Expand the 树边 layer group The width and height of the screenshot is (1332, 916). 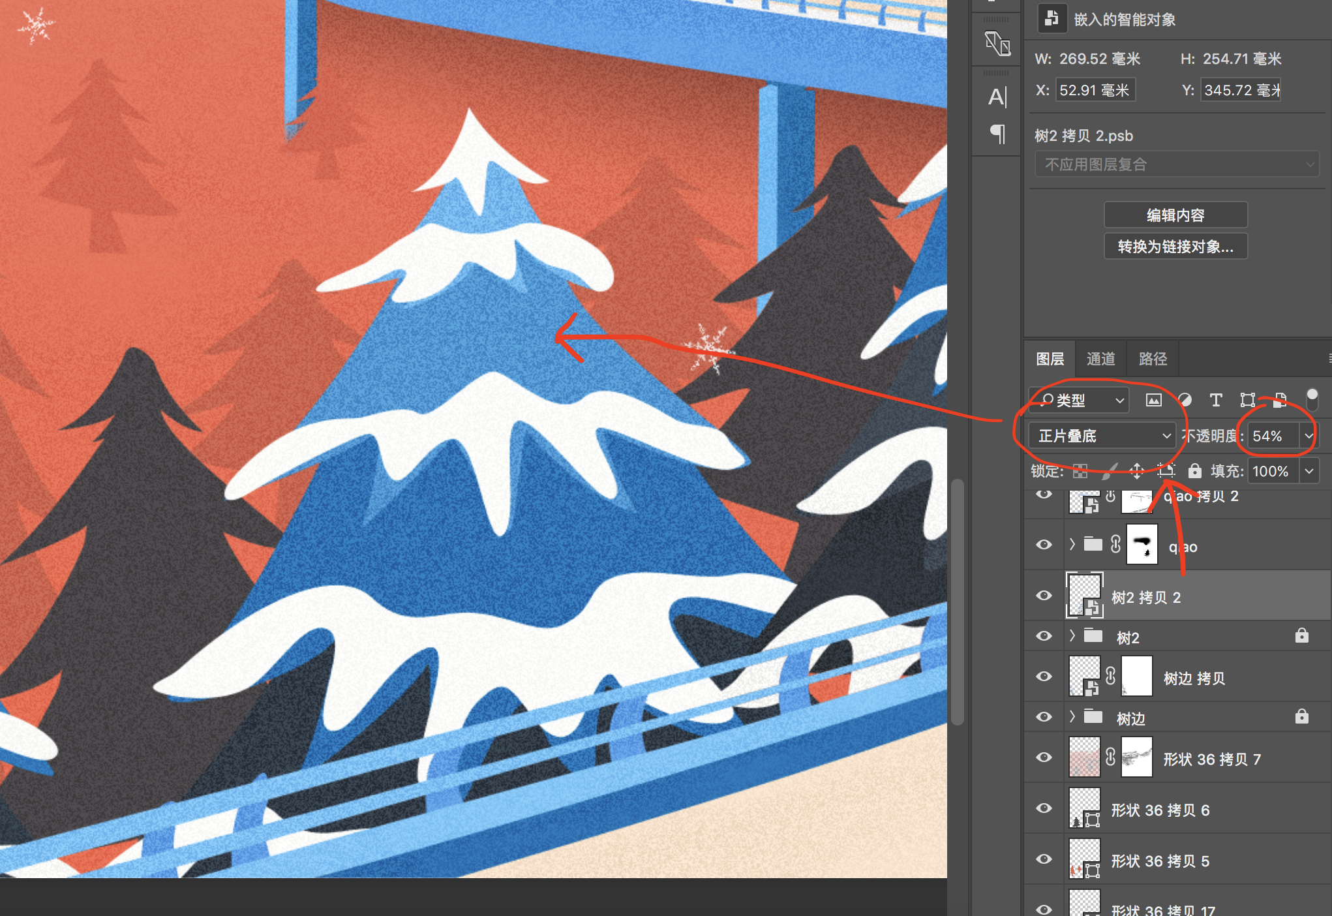point(1072,716)
